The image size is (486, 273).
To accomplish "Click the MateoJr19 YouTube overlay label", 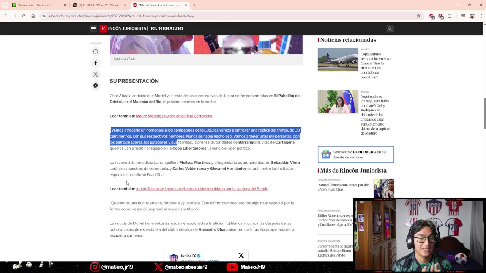I will coord(252,267).
